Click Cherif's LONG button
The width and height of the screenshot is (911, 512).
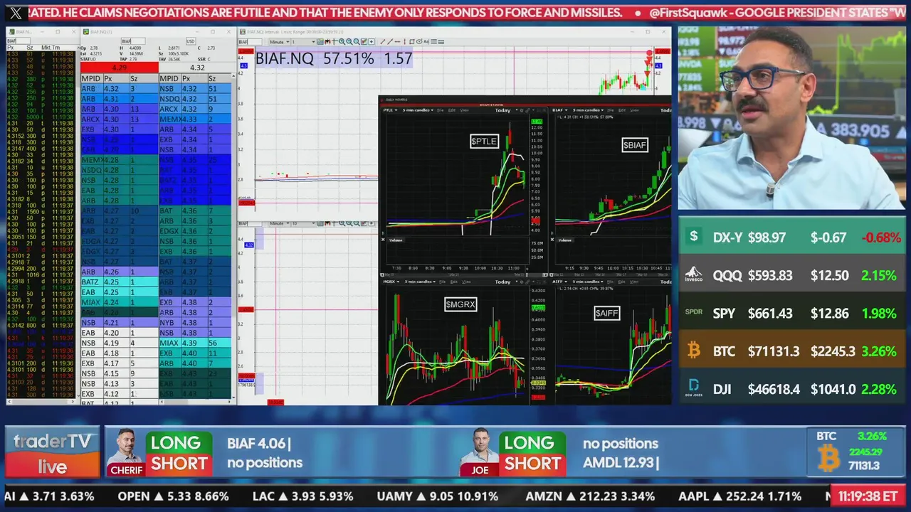point(179,442)
